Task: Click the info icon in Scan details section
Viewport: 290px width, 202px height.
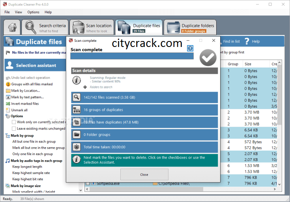Action: [x=77, y=80]
